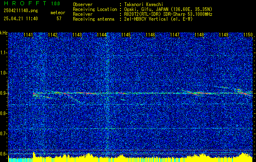Click time marker 1145
This screenshot has height=162, width=256.
pos(126,35)
